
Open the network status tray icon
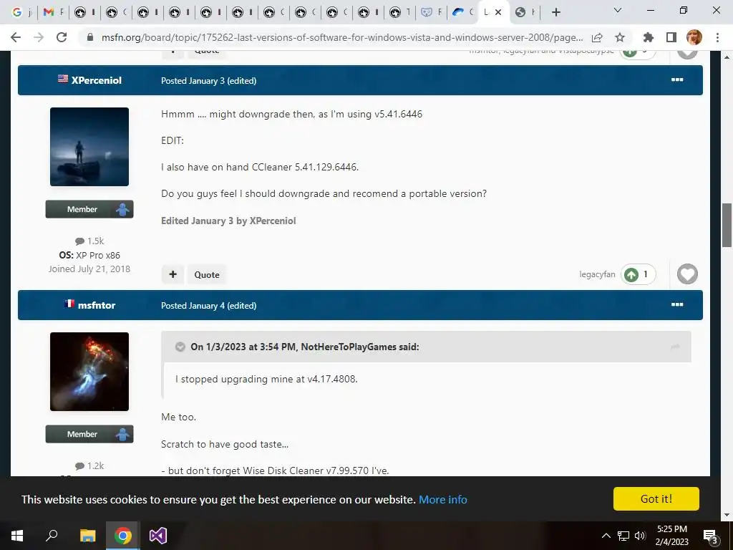pyautogui.click(x=623, y=536)
